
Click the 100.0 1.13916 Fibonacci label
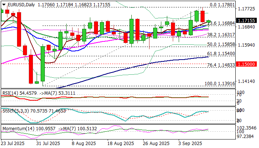point(220,84)
